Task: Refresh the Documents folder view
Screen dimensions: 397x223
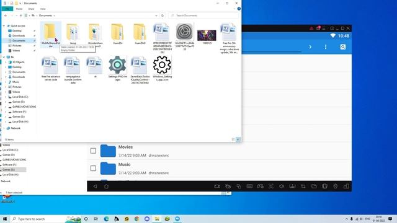Action: point(163,15)
